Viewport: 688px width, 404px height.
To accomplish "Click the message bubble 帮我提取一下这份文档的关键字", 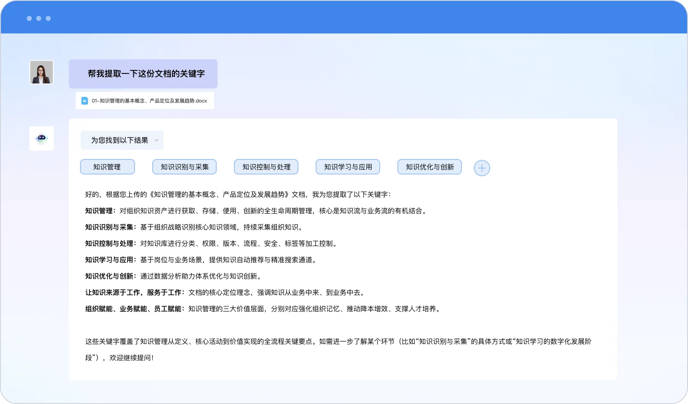I will coord(143,74).
